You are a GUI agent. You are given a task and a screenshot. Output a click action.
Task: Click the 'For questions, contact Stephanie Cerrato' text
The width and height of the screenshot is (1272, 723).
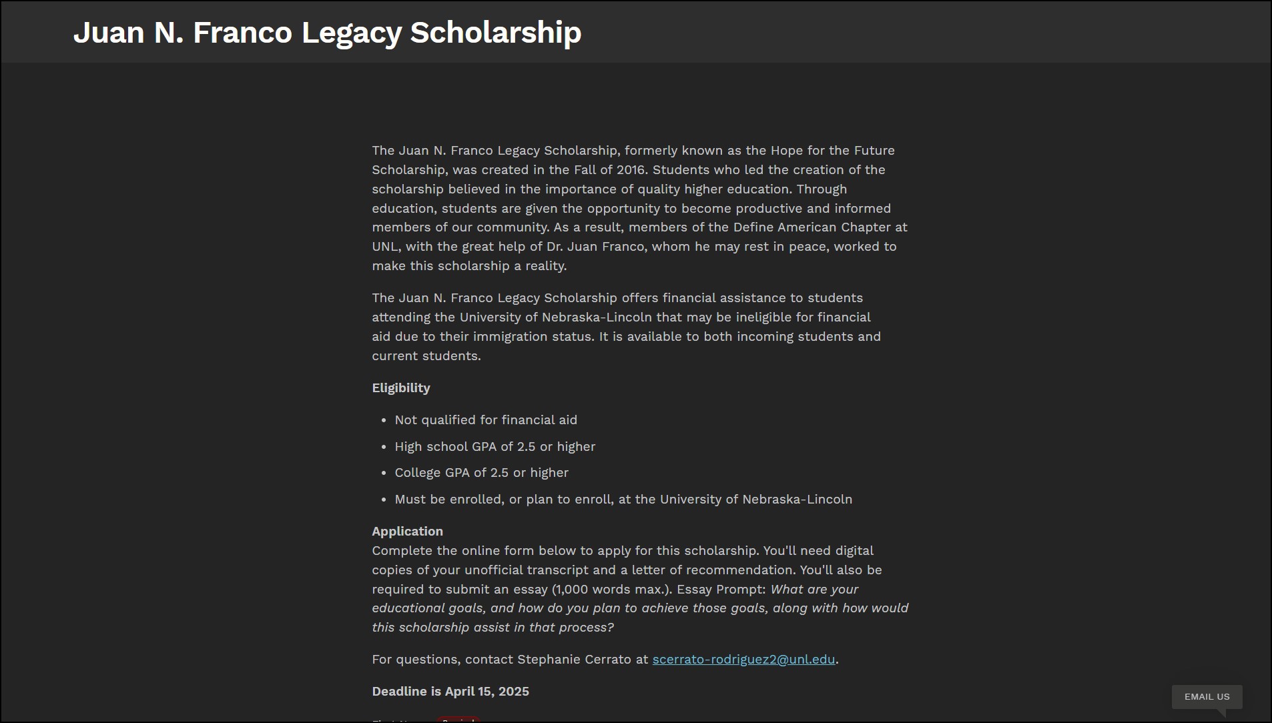click(510, 660)
